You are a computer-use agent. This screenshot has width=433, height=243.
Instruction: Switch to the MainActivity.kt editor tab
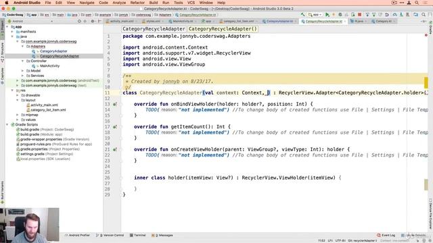coord(182,21)
